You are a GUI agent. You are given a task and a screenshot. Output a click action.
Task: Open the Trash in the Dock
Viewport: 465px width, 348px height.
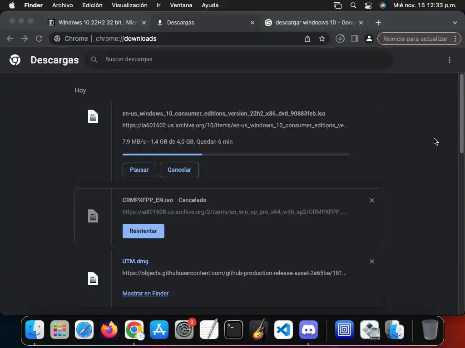430,329
